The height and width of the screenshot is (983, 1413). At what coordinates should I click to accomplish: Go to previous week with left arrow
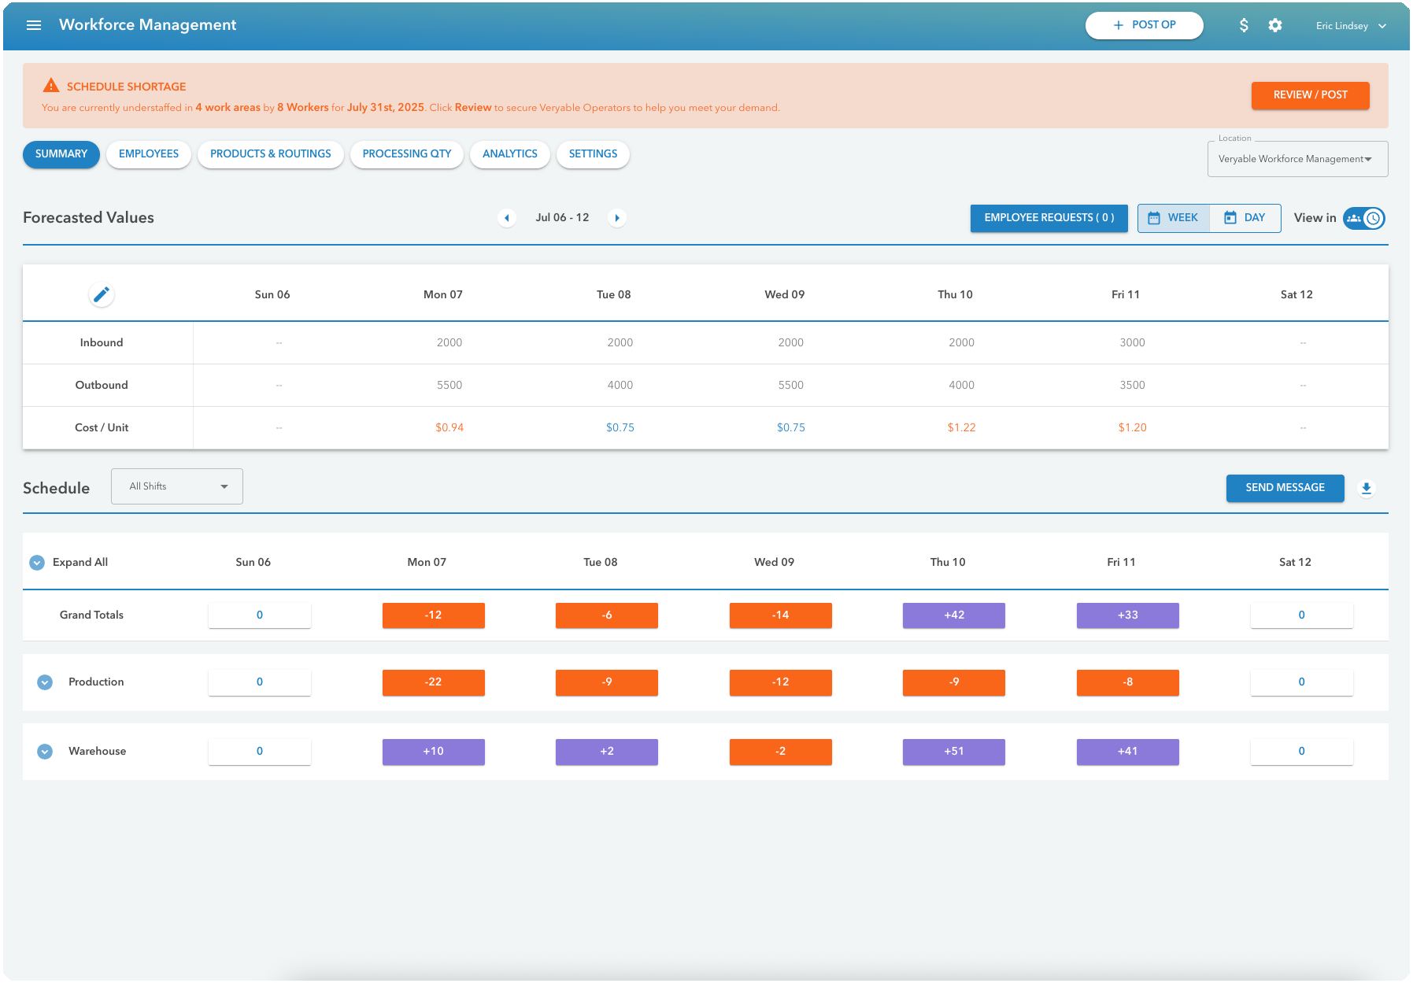(x=507, y=218)
